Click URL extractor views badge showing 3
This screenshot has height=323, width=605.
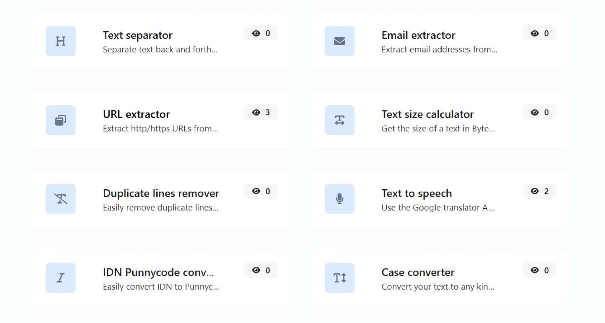coord(261,112)
